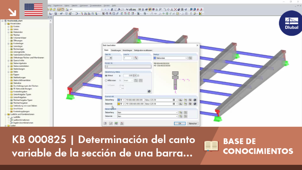This screenshot has width=302, height=170.
Task: Select the x-y plane radio option
Action: (x=120, y=85)
